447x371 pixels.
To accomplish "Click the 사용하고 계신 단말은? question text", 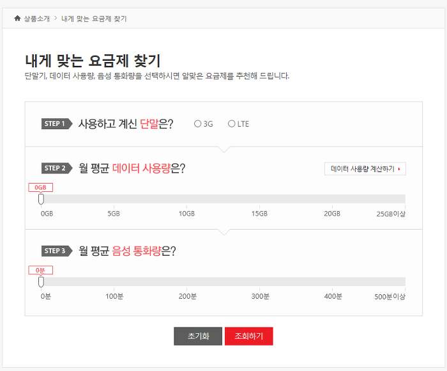I will click(x=126, y=124).
